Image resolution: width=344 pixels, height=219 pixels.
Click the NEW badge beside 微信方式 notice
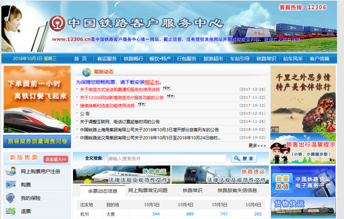click(167, 88)
